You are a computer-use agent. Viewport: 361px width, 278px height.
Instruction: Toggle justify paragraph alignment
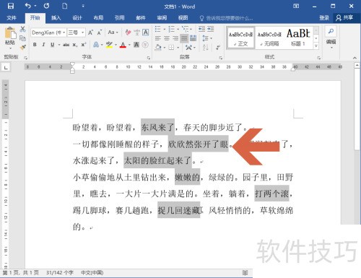tap(184, 38)
